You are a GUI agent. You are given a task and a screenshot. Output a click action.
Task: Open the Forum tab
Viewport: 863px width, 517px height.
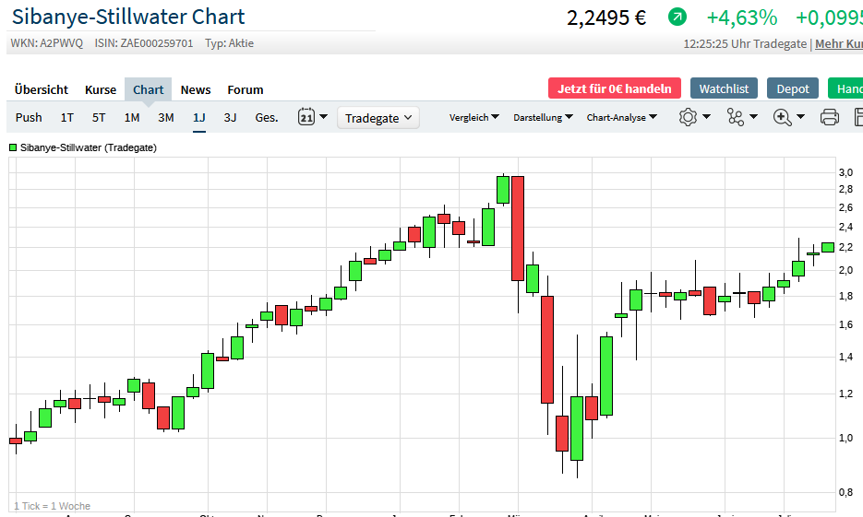pyautogui.click(x=246, y=89)
